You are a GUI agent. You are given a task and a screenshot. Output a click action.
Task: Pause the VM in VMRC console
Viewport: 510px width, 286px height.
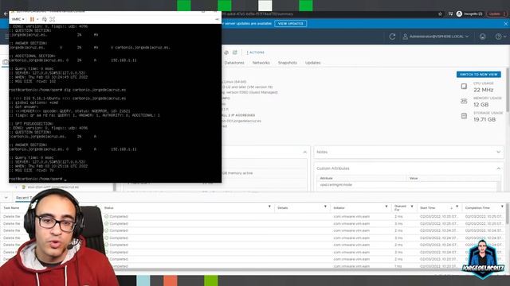tap(32, 19)
